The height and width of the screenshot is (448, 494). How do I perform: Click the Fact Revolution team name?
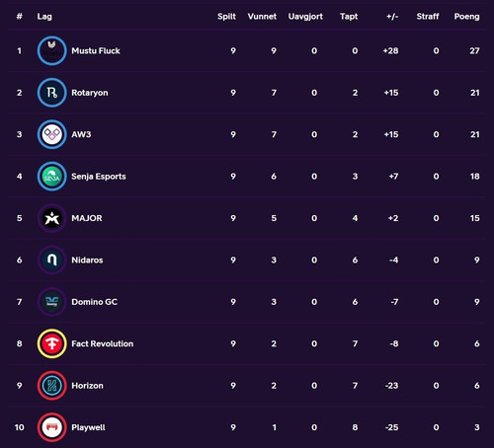103,343
